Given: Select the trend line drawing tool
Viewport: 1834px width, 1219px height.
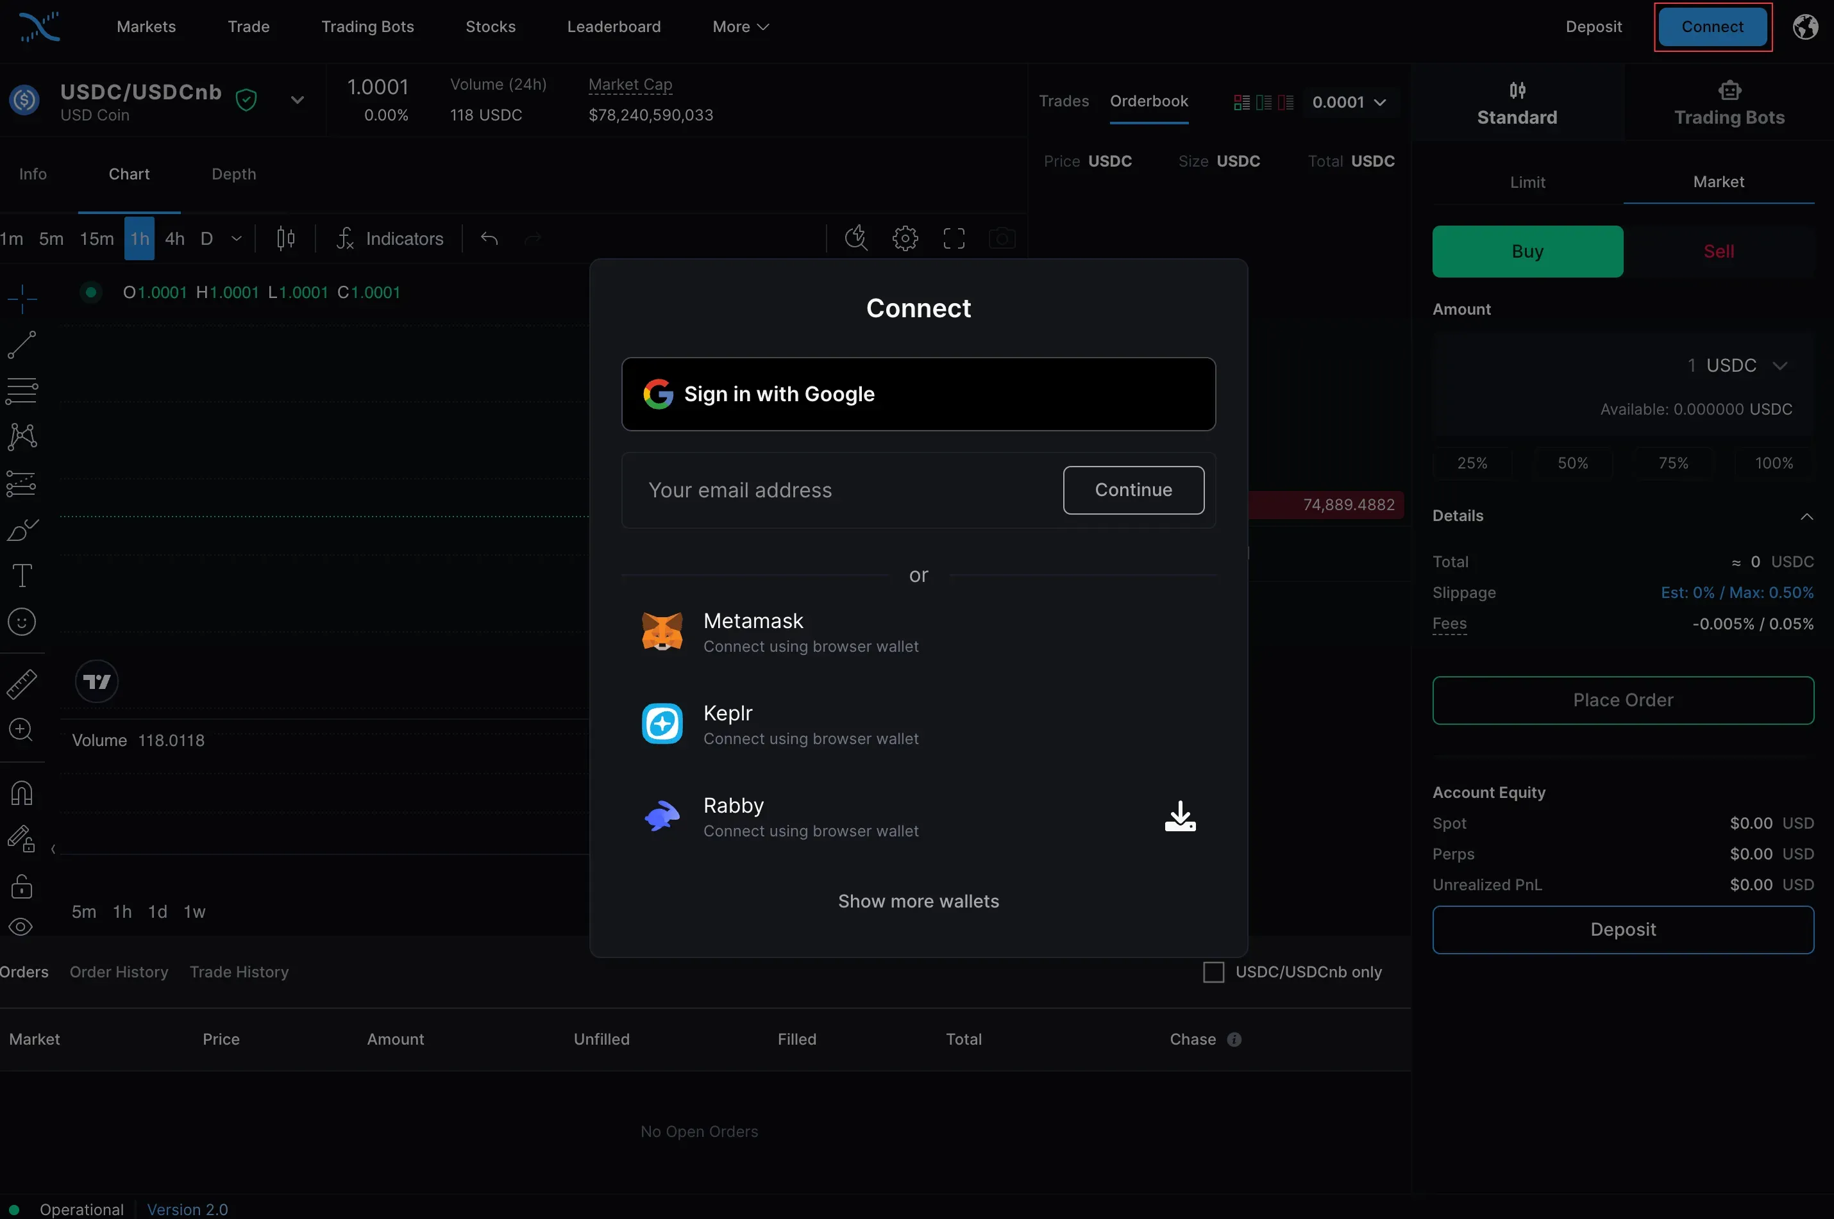Looking at the screenshot, I should 22,344.
